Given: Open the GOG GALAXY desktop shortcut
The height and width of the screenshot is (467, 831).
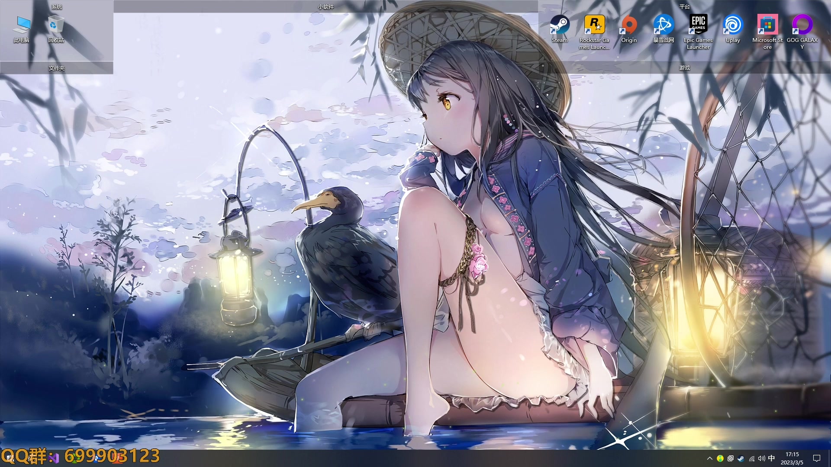Looking at the screenshot, I should (x=802, y=25).
